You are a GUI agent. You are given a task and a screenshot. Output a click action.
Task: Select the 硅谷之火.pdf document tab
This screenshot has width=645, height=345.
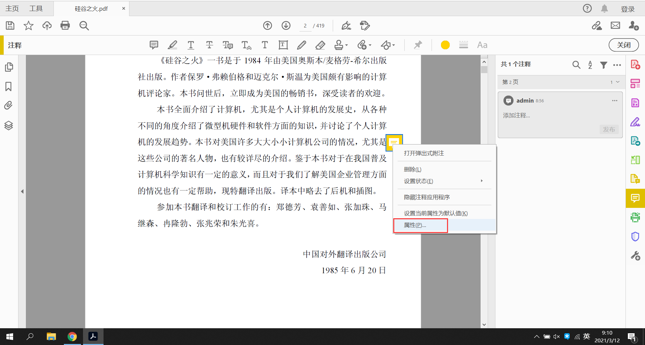click(91, 9)
